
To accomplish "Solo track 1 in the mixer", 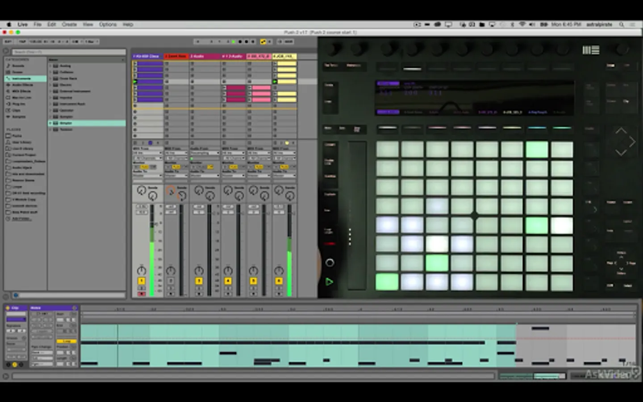I will (142, 288).
